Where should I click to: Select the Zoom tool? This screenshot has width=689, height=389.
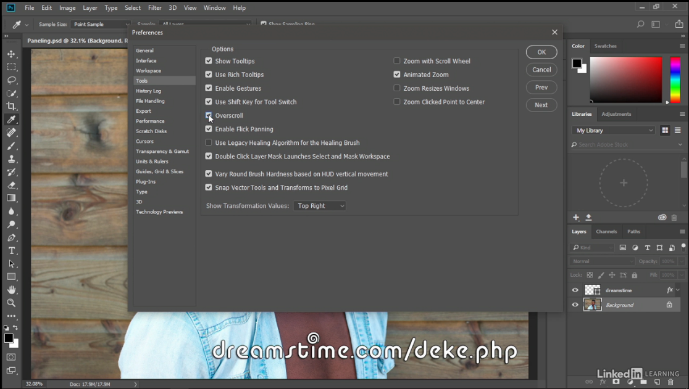tap(12, 303)
